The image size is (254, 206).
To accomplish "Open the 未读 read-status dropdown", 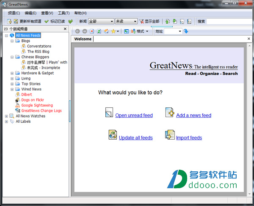I will 126,21.
